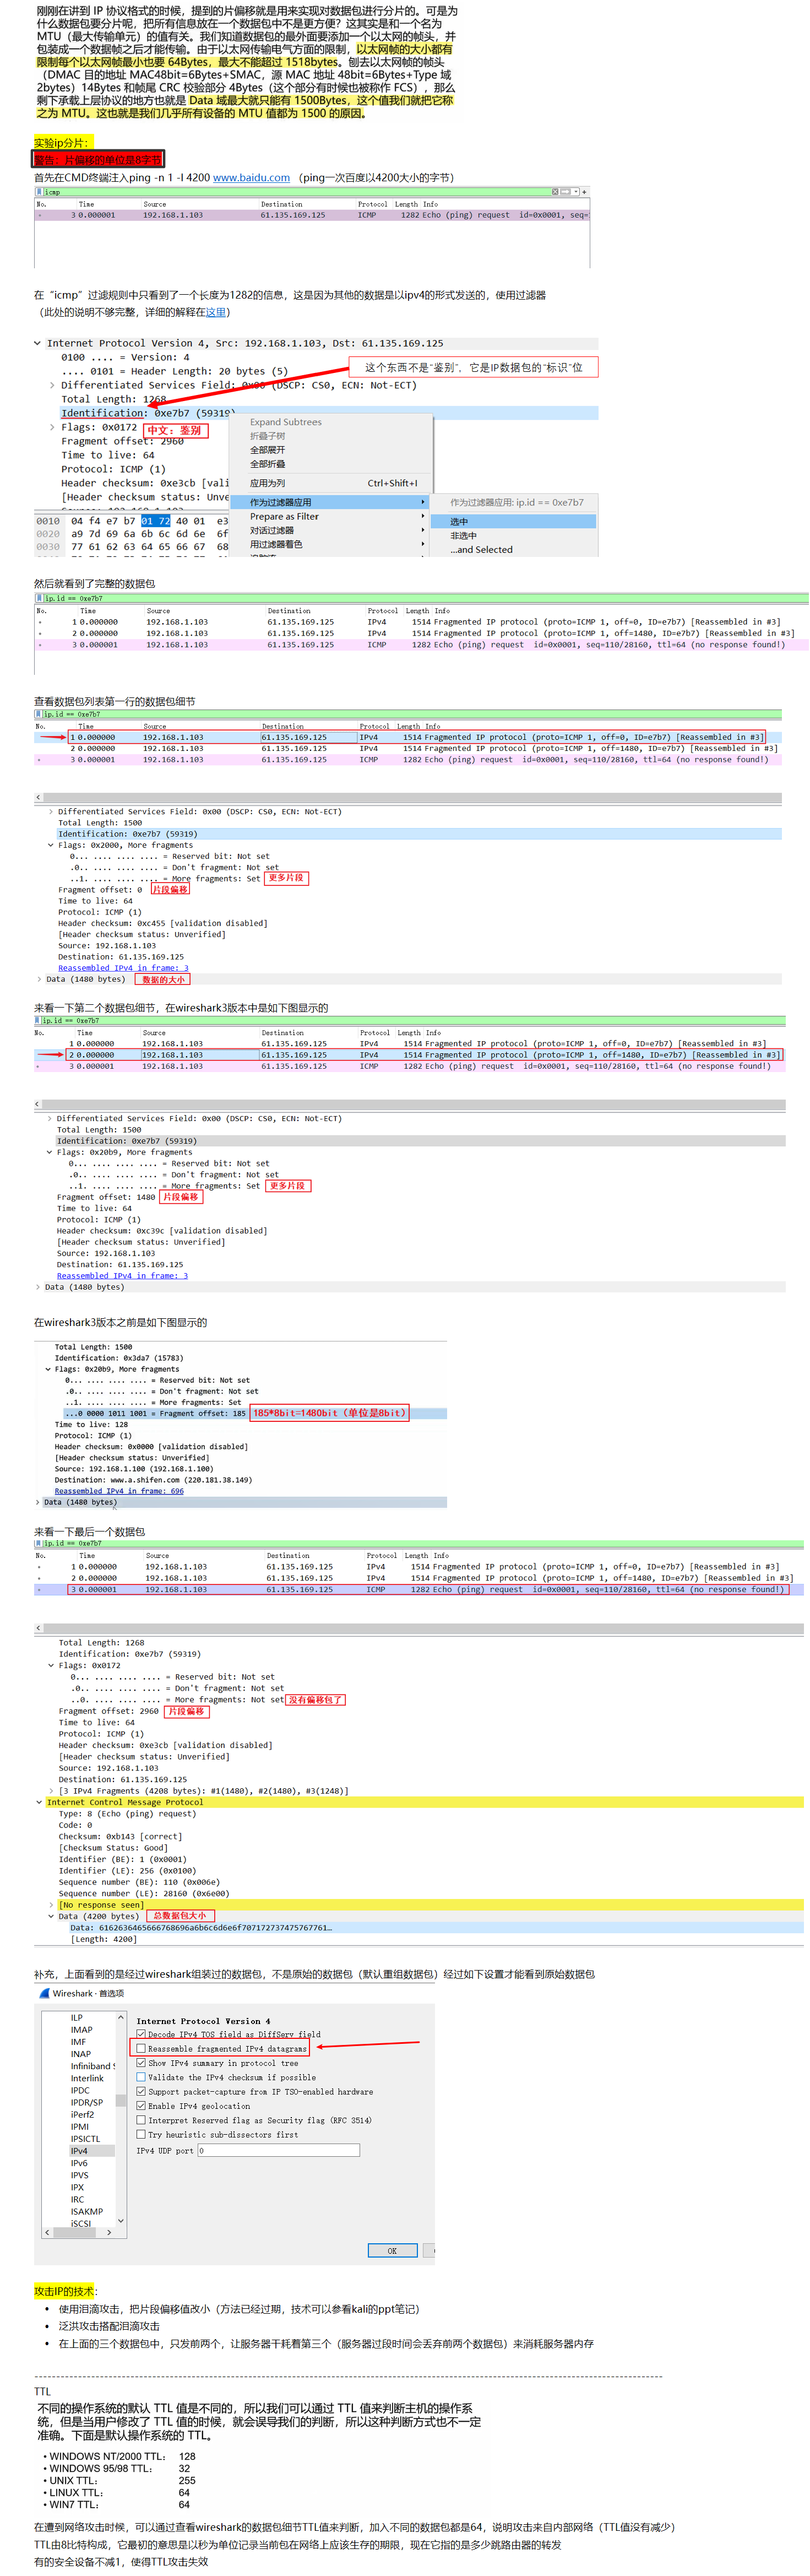Click the plus icon beside the icmp filter

[x=584, y=192]
